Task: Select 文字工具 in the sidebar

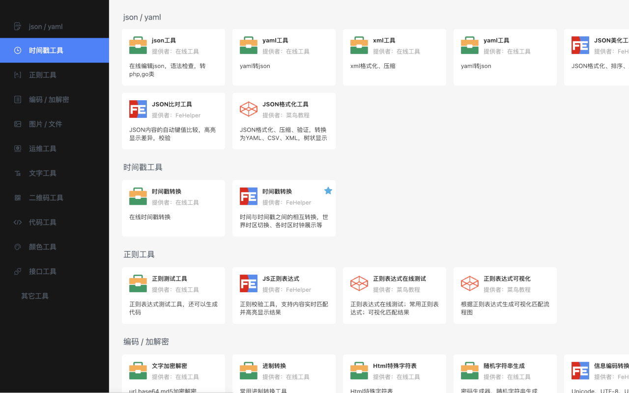Action: [55, 173]
